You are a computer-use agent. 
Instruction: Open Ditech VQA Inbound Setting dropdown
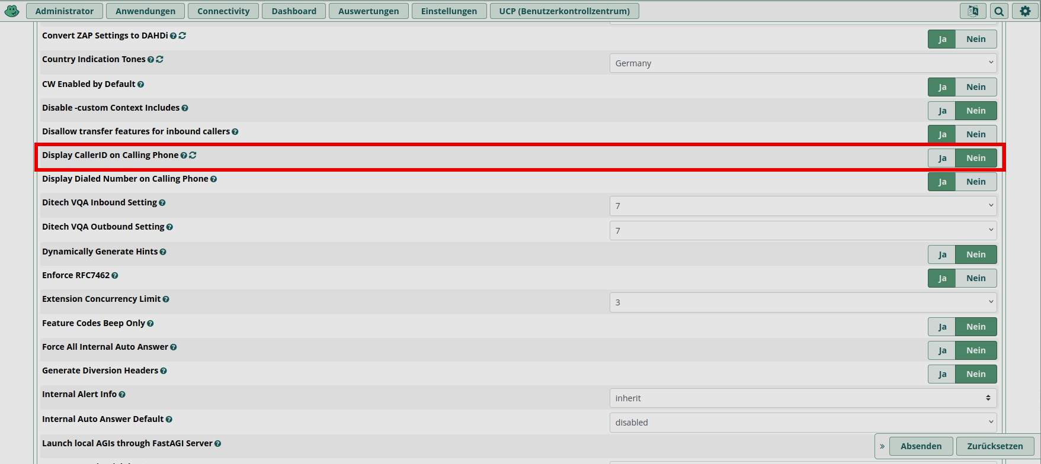pyautogui.click(x=803, y=206)
